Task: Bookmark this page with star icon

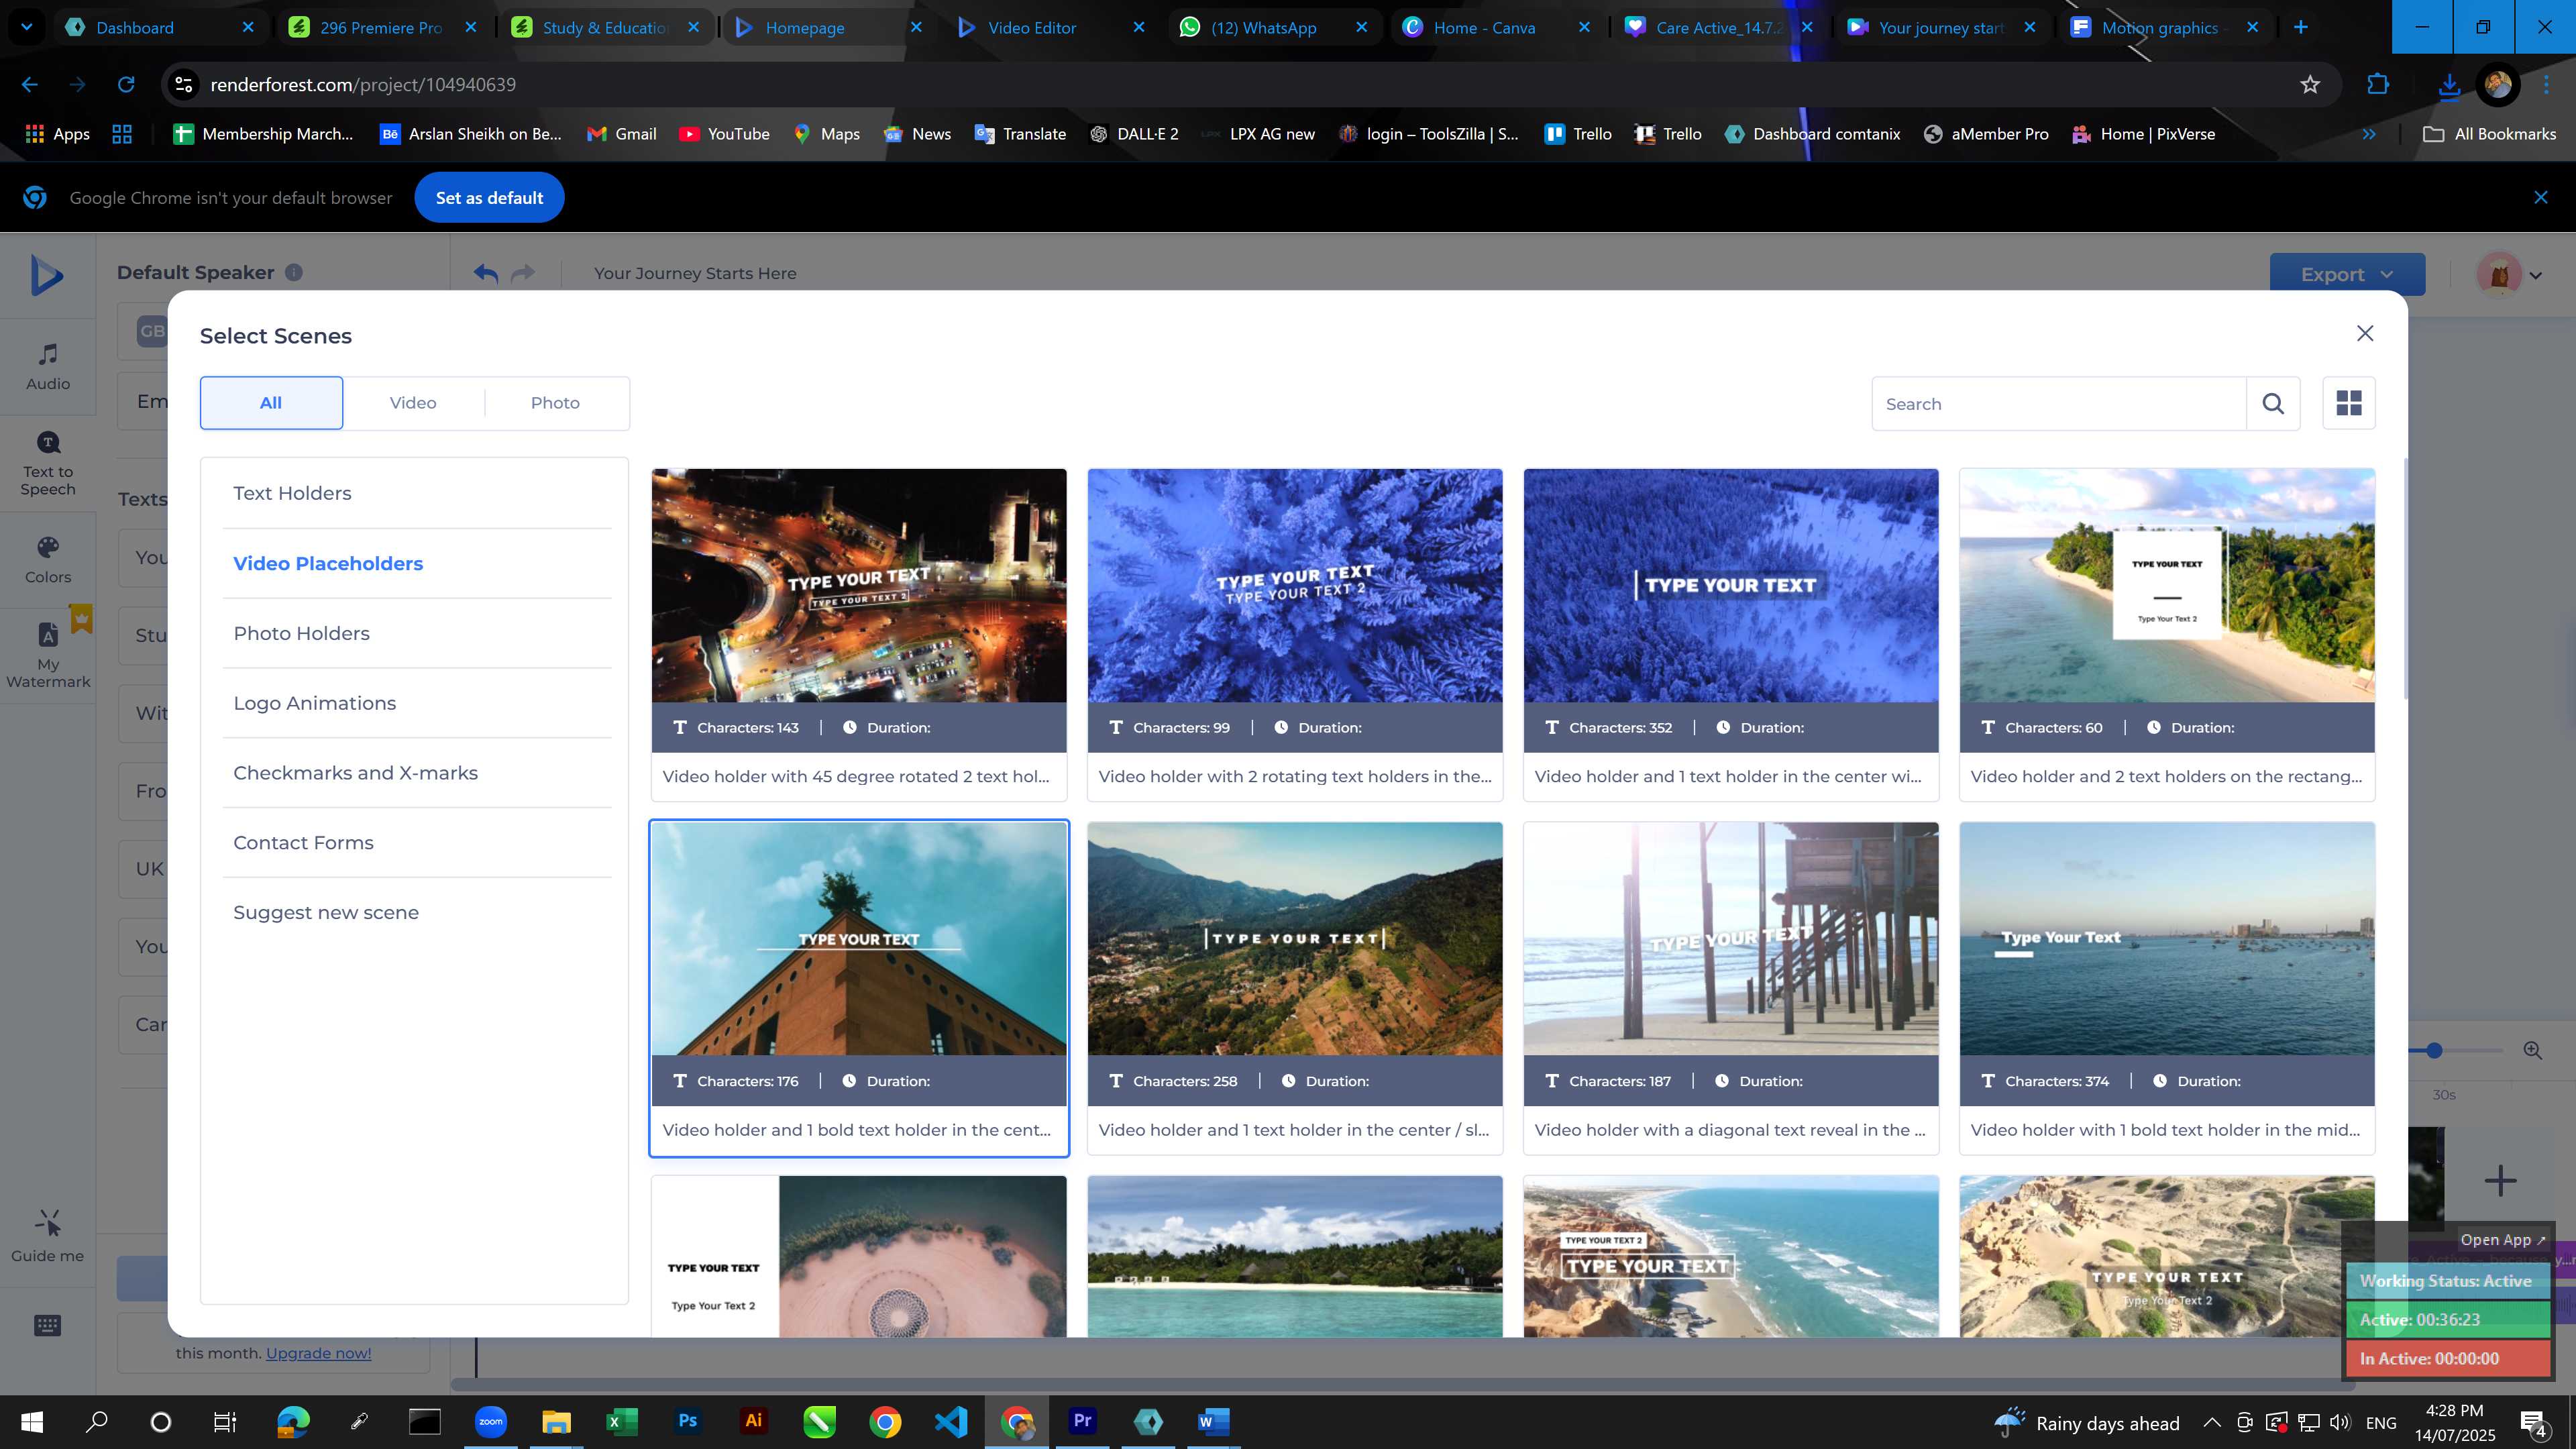Action: (2310, 85)
